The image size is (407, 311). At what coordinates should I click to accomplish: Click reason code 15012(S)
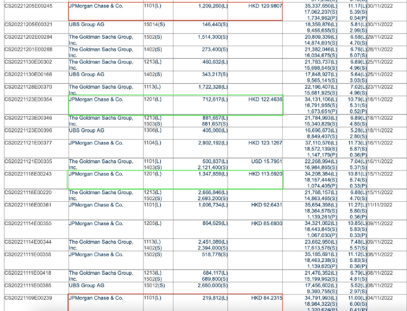click(154, 285)
